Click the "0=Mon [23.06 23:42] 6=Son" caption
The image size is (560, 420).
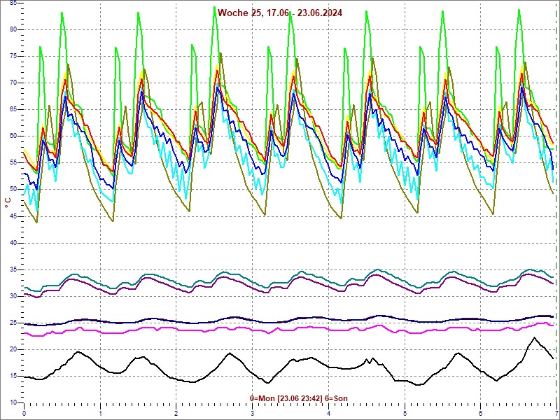pos(299,398)
